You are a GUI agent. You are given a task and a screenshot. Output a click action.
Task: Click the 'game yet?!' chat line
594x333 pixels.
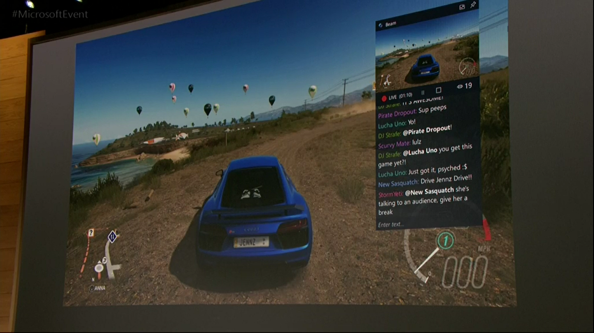click(x=392, y=164)
